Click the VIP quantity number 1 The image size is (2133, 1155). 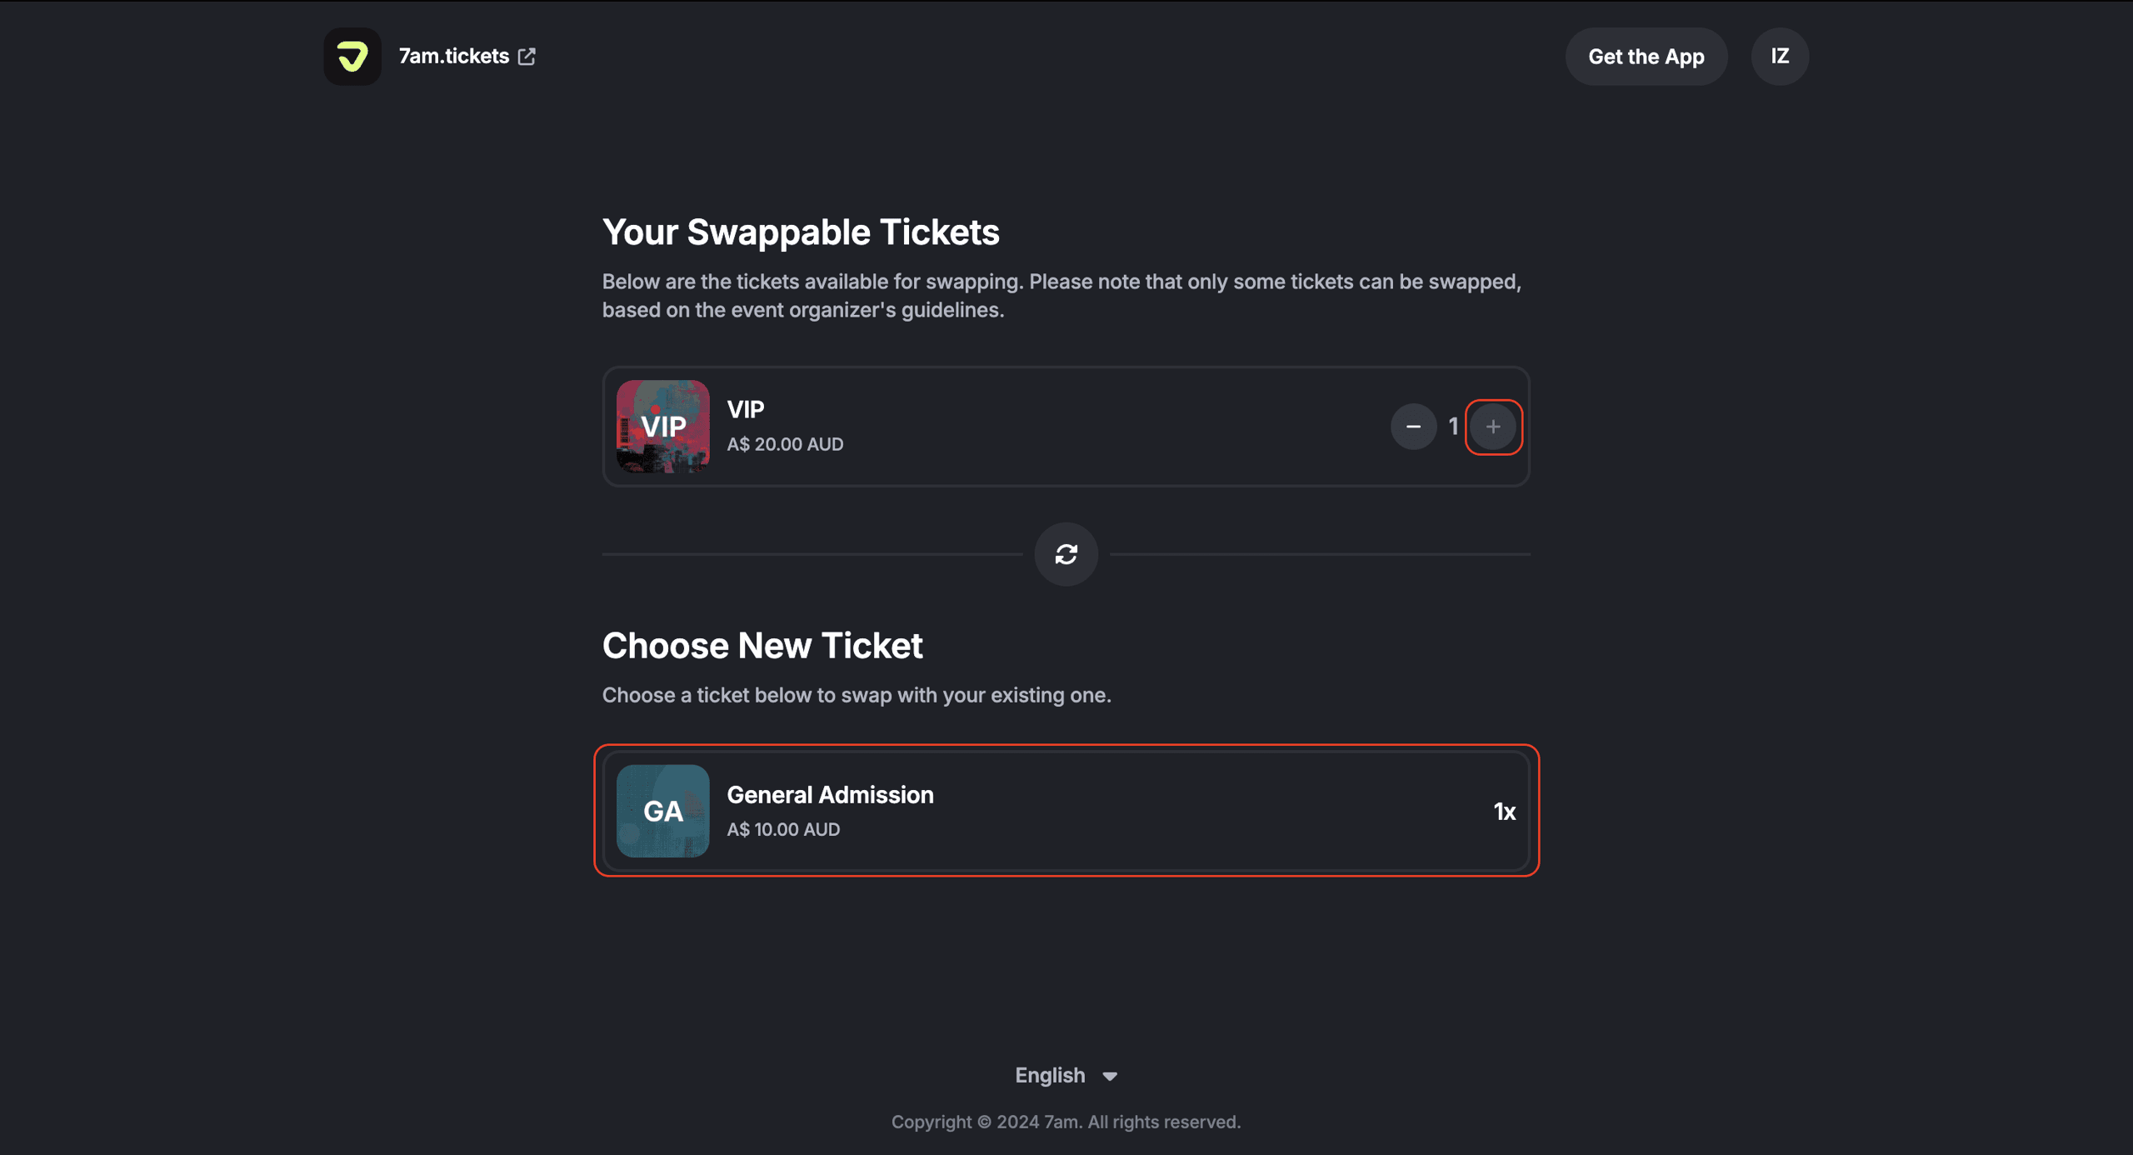click(1453, 427)
